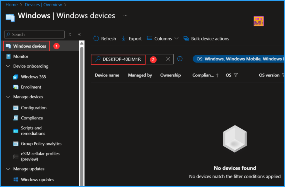Go to Devices | Overview breadcrumb
The width and height of the screenshot is (285, 187).
43,5
